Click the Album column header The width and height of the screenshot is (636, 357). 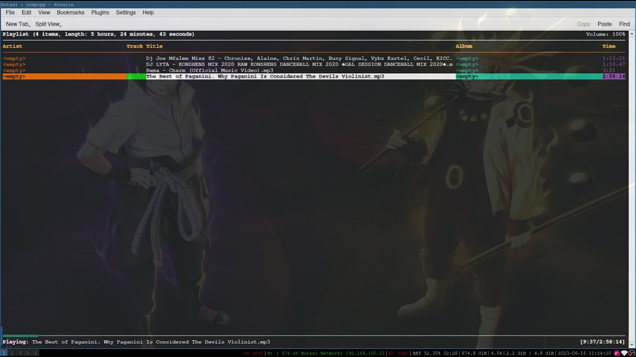(x=464, y=46)
